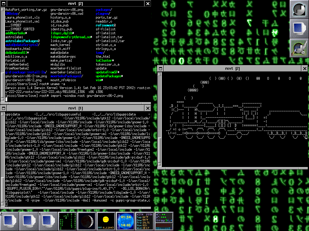
Task: Click the moon phase dockapp
Action: pos(87,221)
